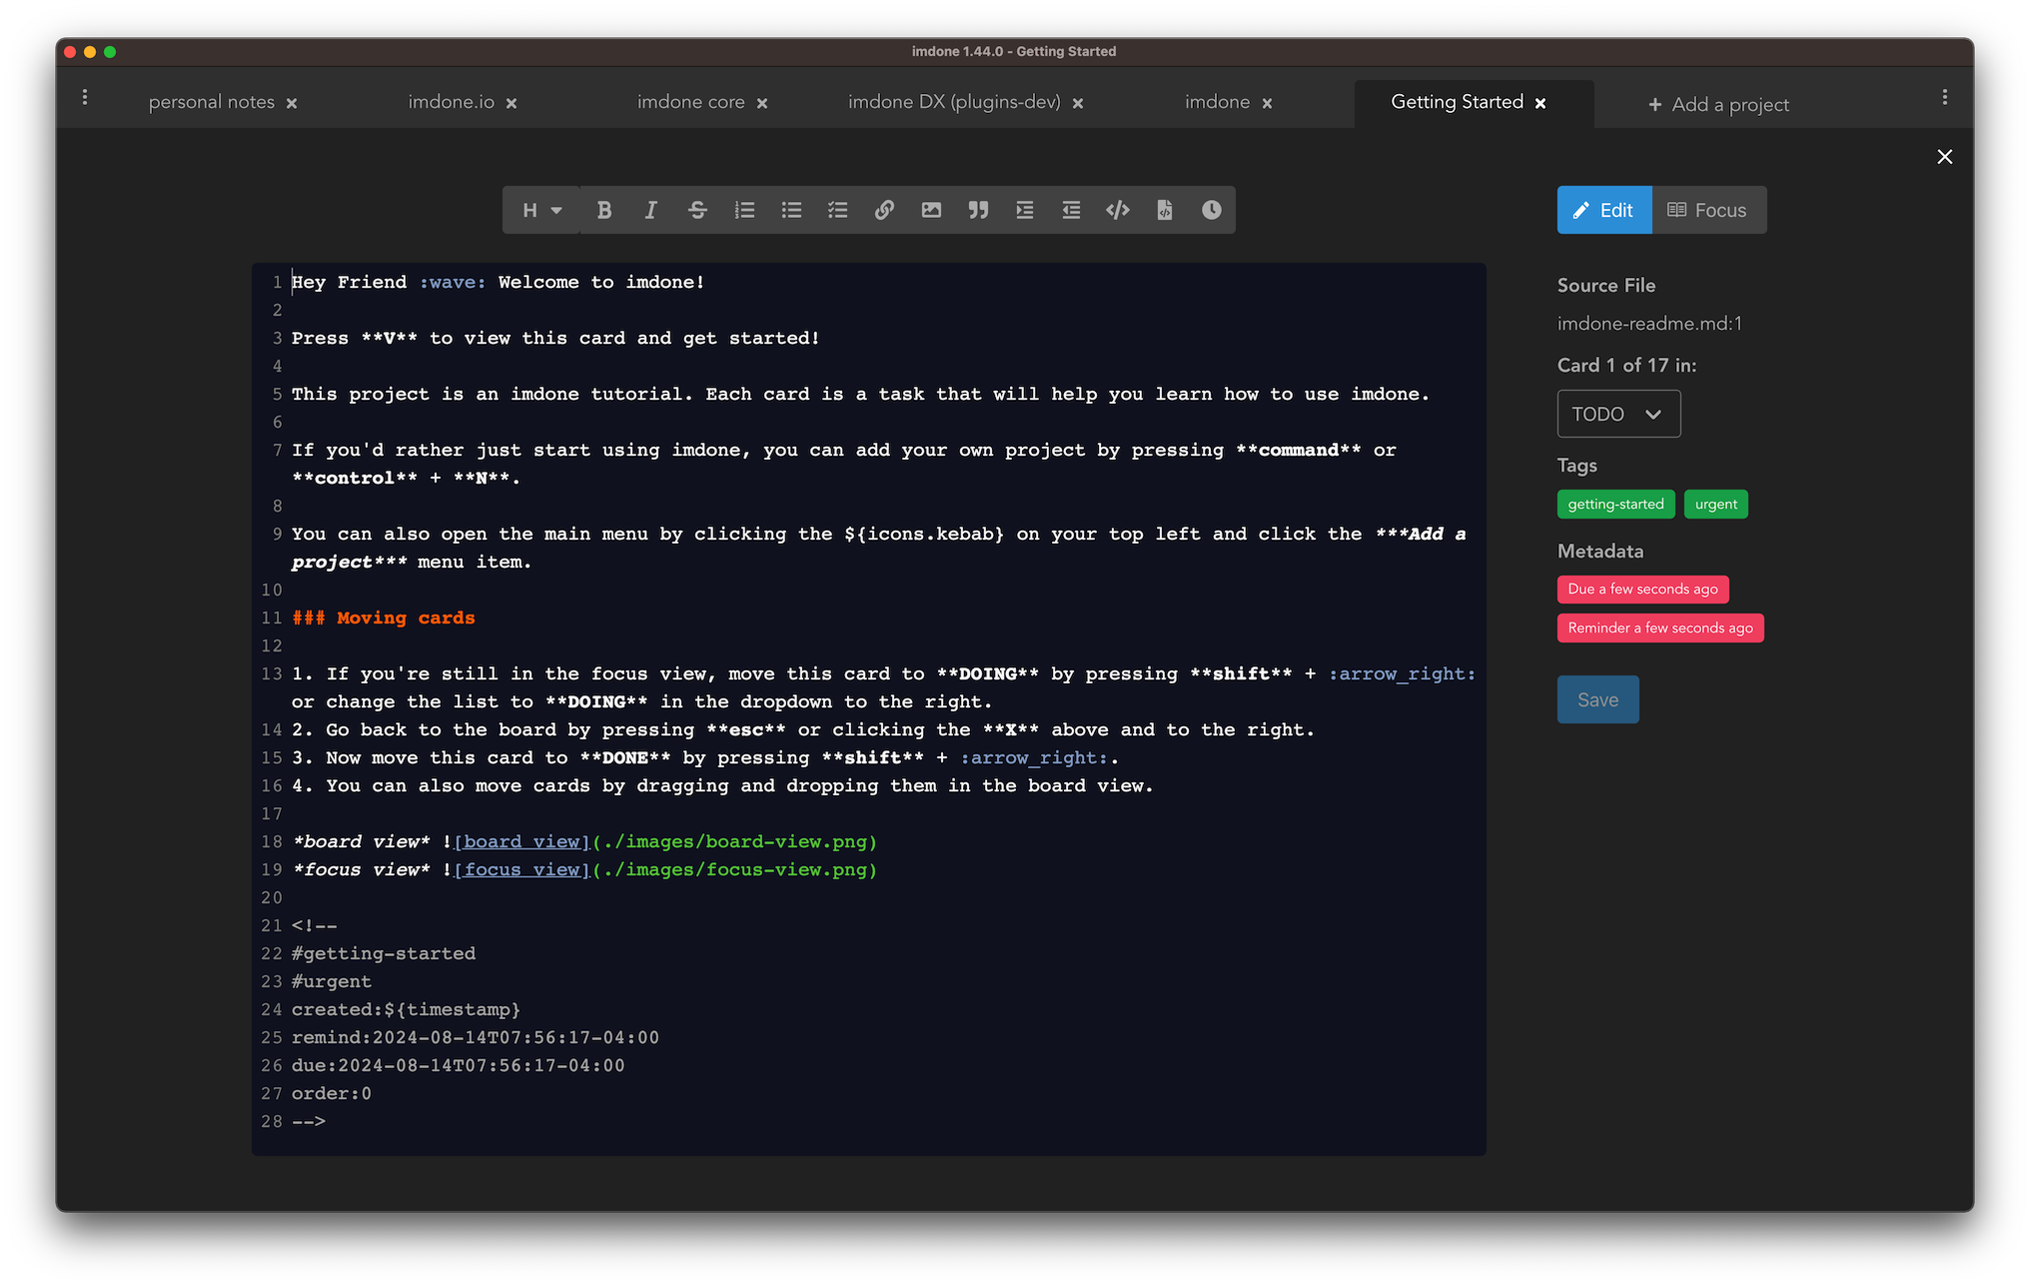Insert an image
Viewport: 2030px width, 1286px height.
tap(931, 210)
